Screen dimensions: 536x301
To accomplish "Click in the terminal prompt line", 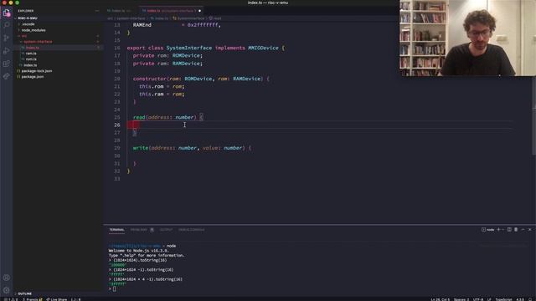I will pos(114,288).
